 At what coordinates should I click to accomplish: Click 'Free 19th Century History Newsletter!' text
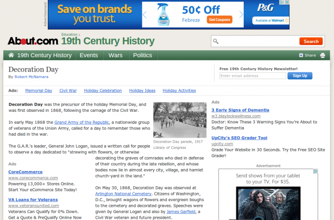[259, 69]
